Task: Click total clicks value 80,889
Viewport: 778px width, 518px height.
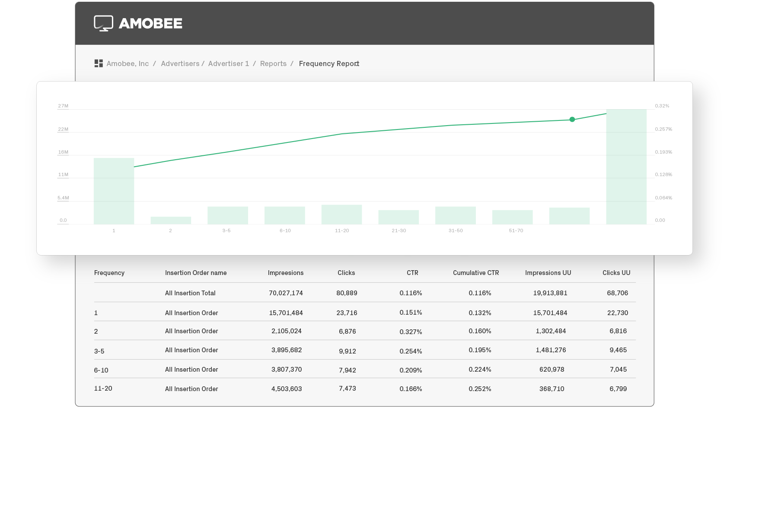Action: pos(347,293)
